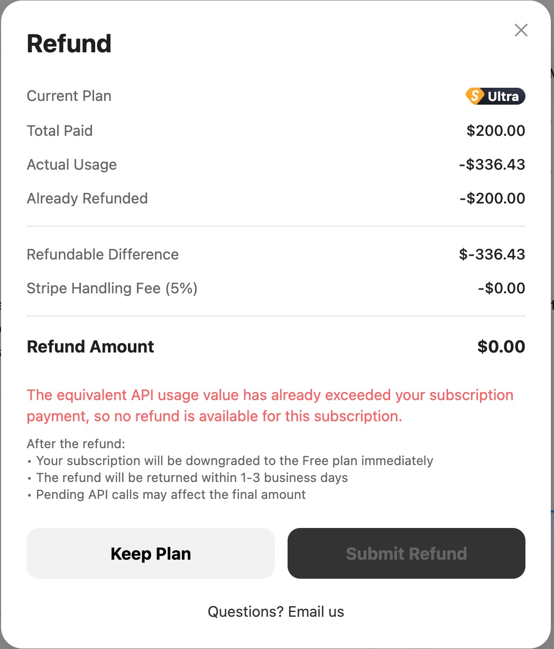Click the Refundable Difference label
Screen dimensions: 554x649
pos(103,254)
